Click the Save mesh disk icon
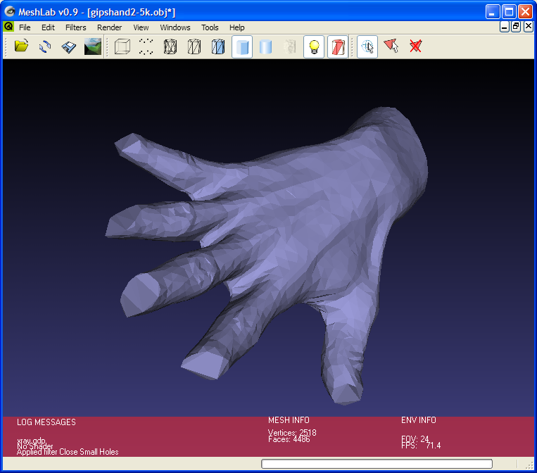Screen dimensions: 537x473 (x=68, y=47)
